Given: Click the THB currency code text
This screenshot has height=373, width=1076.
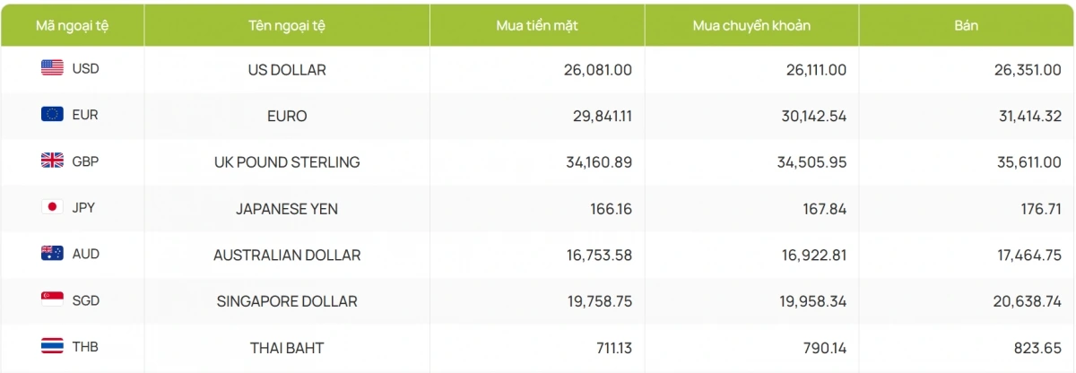Looking at the screenshot, I should point(85,347).
